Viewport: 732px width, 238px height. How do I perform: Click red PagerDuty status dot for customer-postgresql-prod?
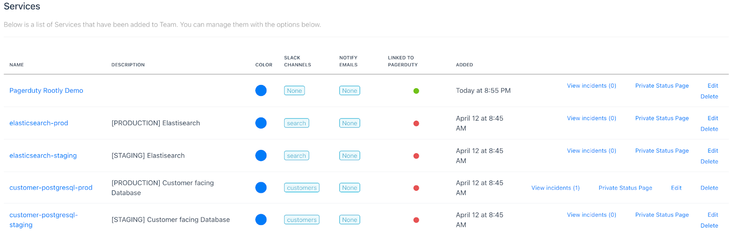pos(416,188)
